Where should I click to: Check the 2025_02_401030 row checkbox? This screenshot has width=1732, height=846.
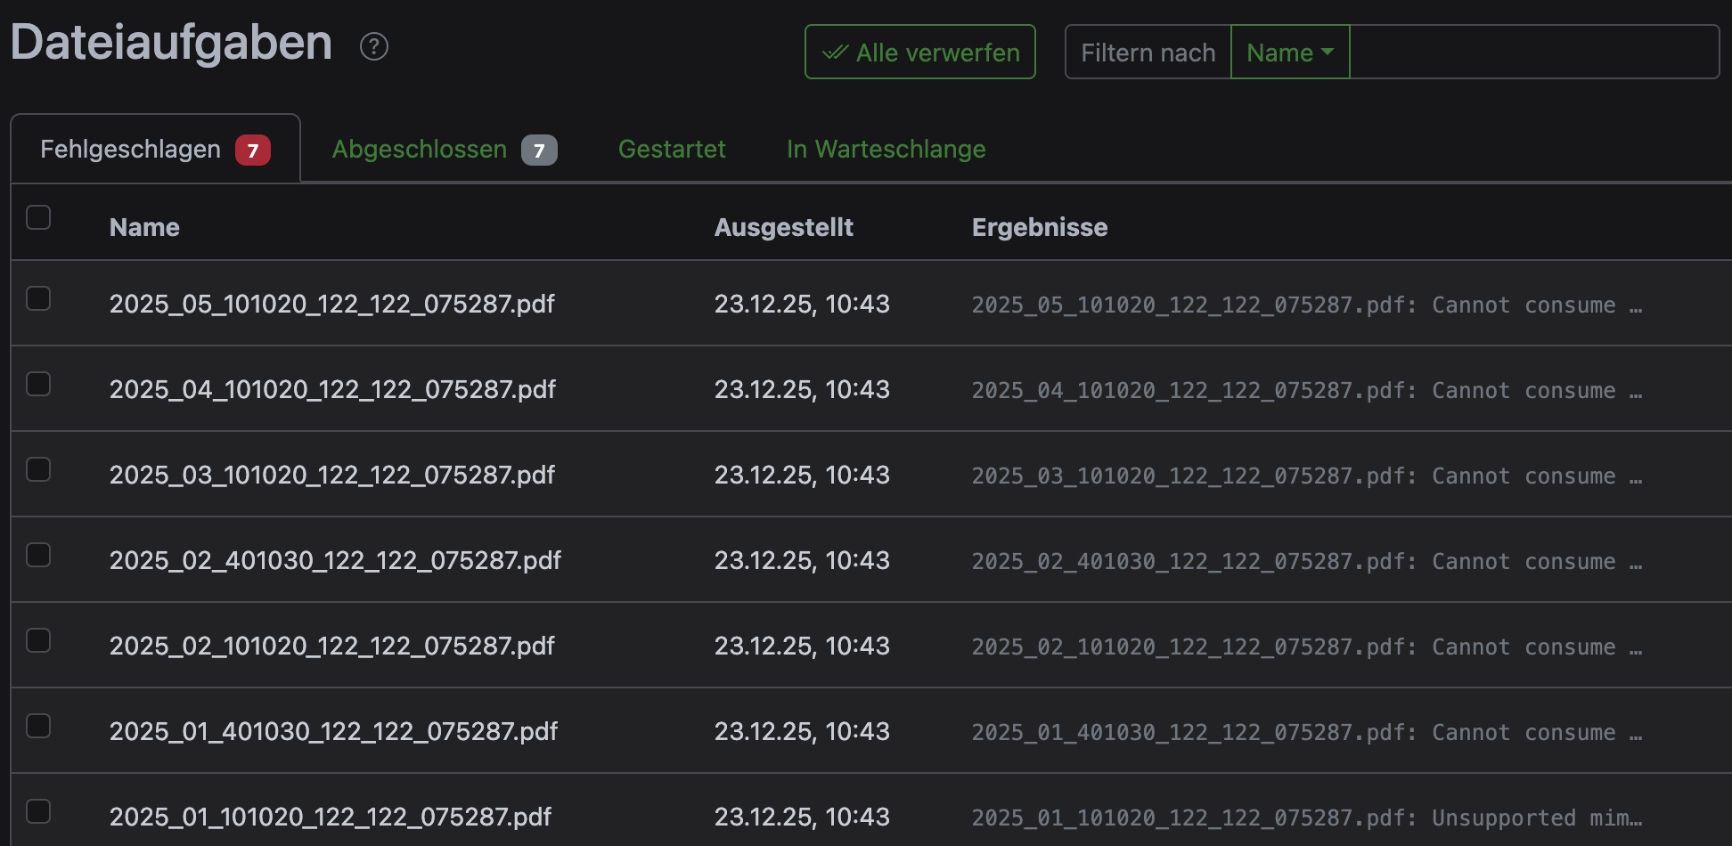click(x=38, y=555)
